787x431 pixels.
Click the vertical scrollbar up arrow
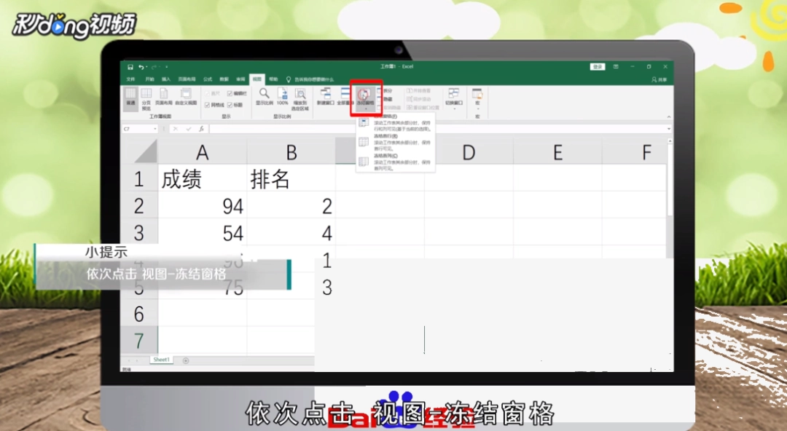coord(670,142)
